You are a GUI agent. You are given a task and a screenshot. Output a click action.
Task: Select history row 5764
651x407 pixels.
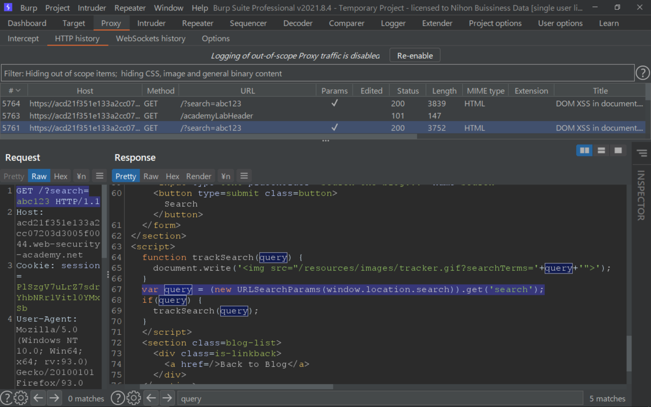point(322,103)
